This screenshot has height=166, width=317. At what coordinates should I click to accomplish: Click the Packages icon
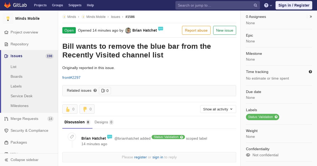[x=6, y=142]
